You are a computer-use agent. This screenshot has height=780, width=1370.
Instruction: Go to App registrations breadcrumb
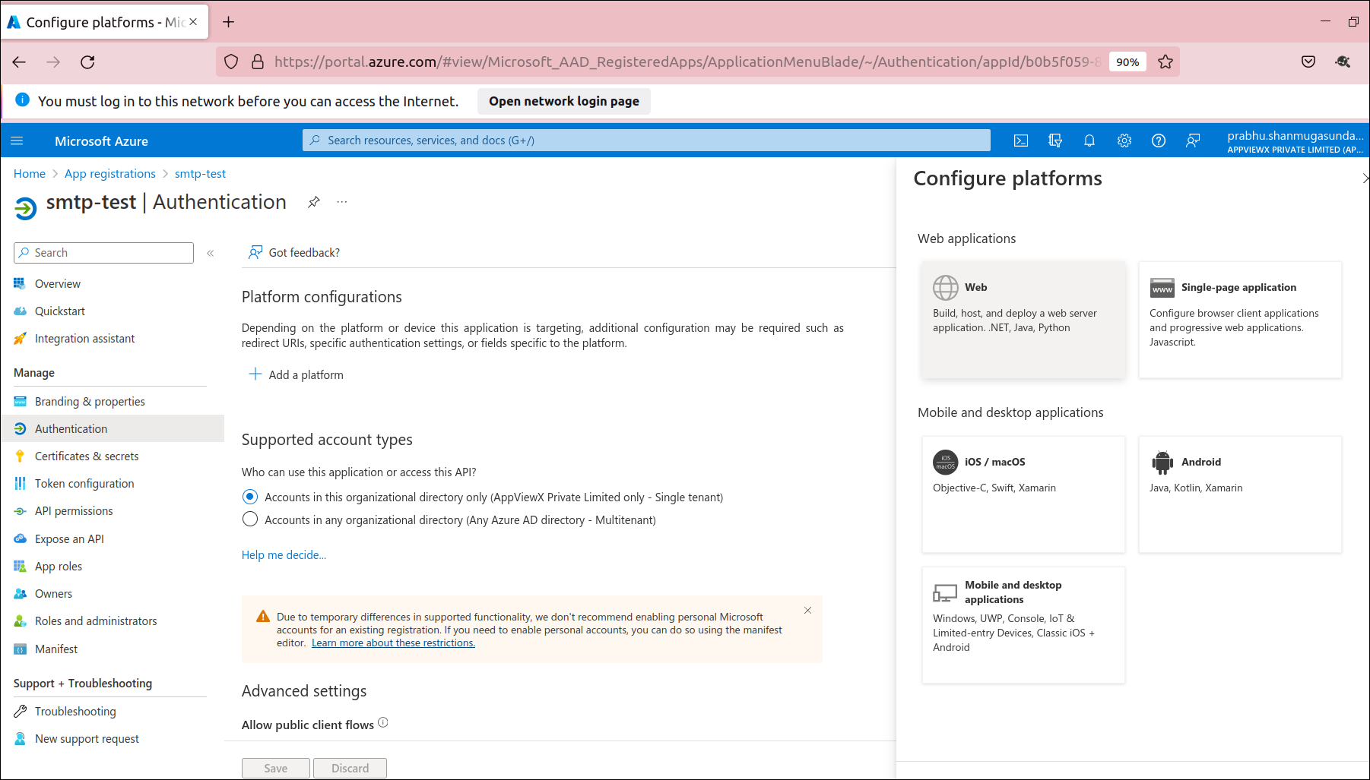coord(110,174)
